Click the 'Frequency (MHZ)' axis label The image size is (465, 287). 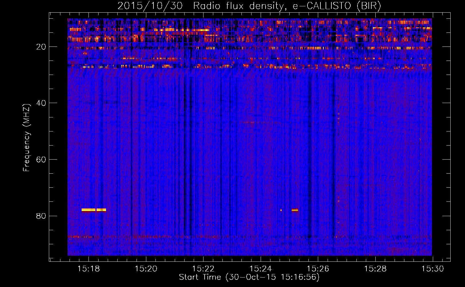click(26, 138)
